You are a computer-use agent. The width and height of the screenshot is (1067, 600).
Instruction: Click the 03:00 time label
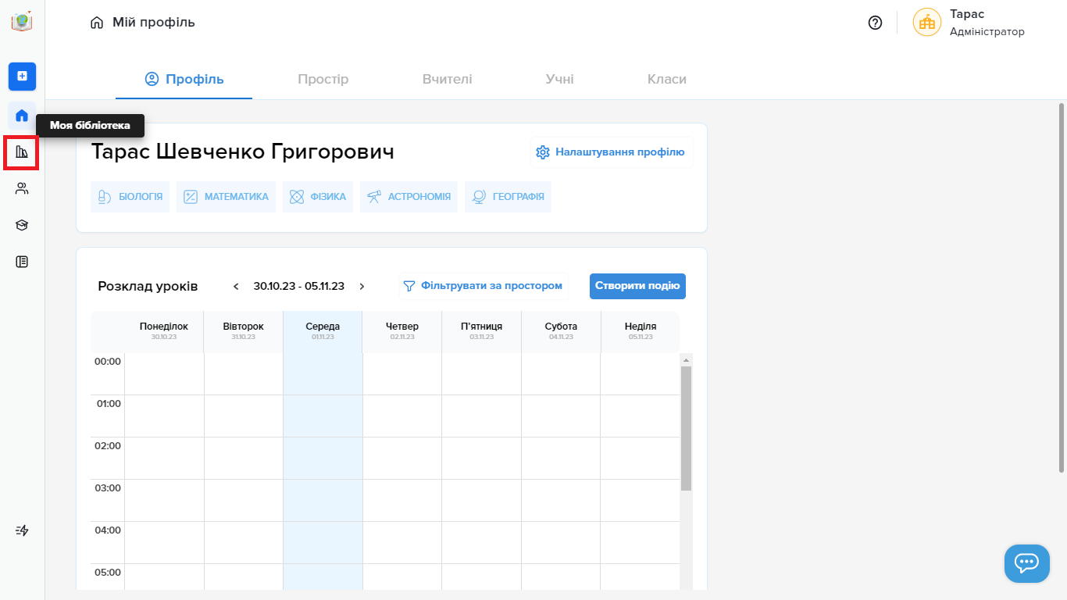108,488
